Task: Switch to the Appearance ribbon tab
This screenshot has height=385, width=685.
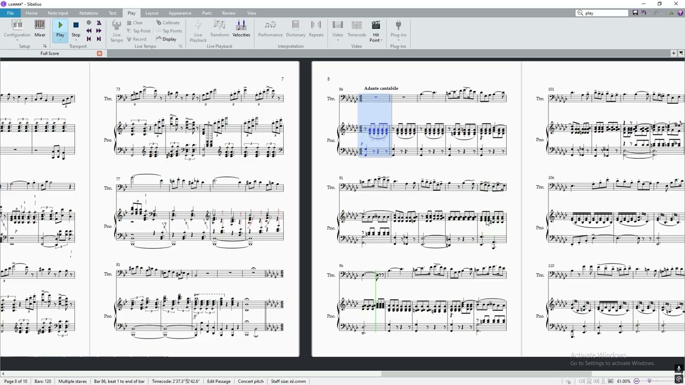Action: click(180, 13)
